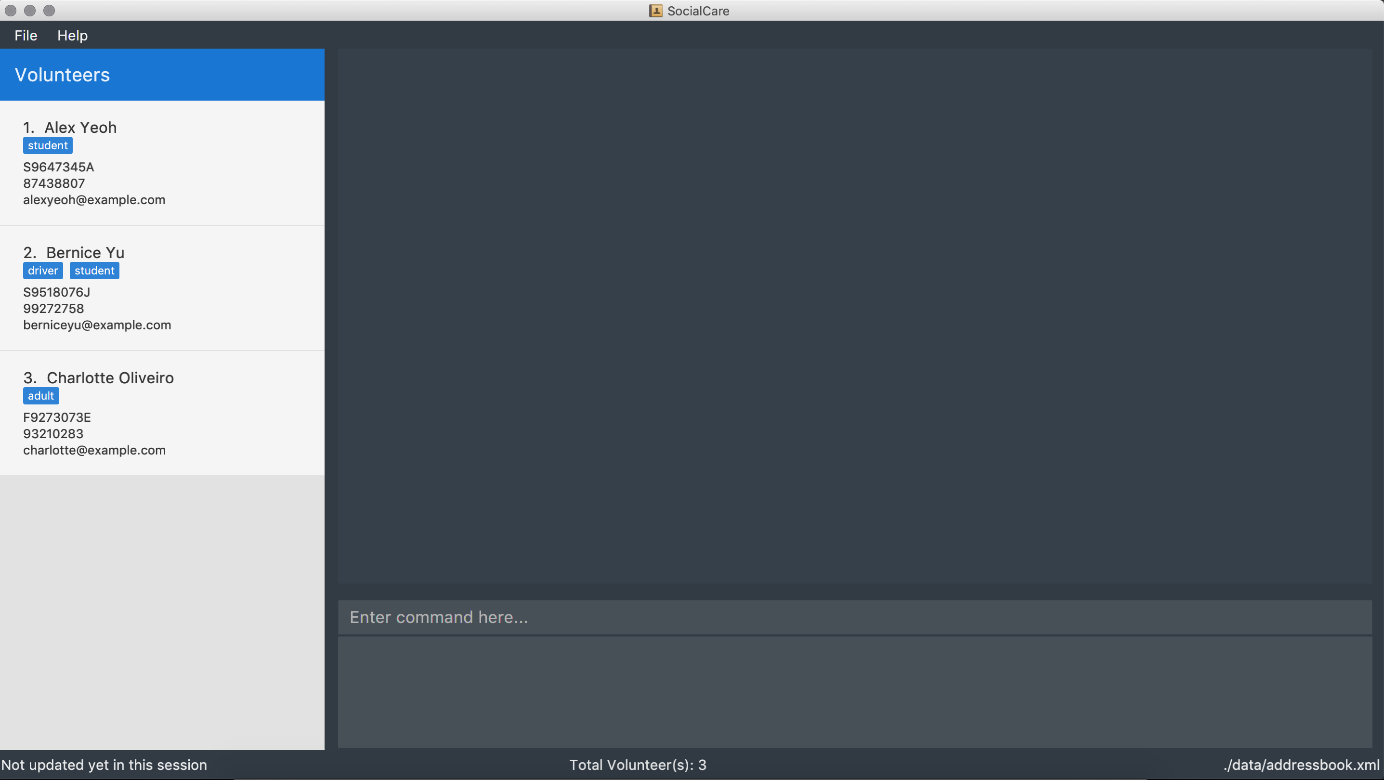
Task: Click the SocialCare title bar icon
Action: [655, 11]
